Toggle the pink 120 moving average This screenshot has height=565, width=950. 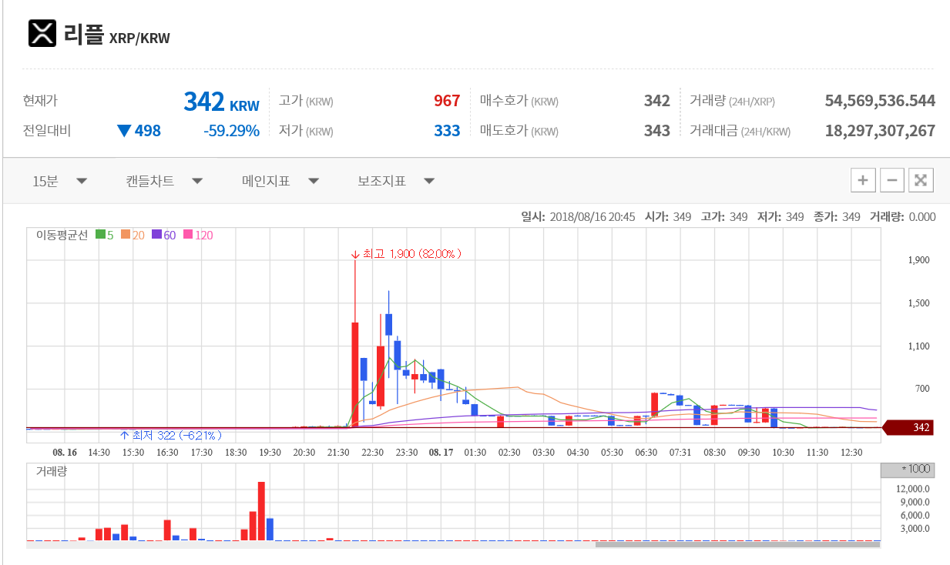click(x=197, y=236)
